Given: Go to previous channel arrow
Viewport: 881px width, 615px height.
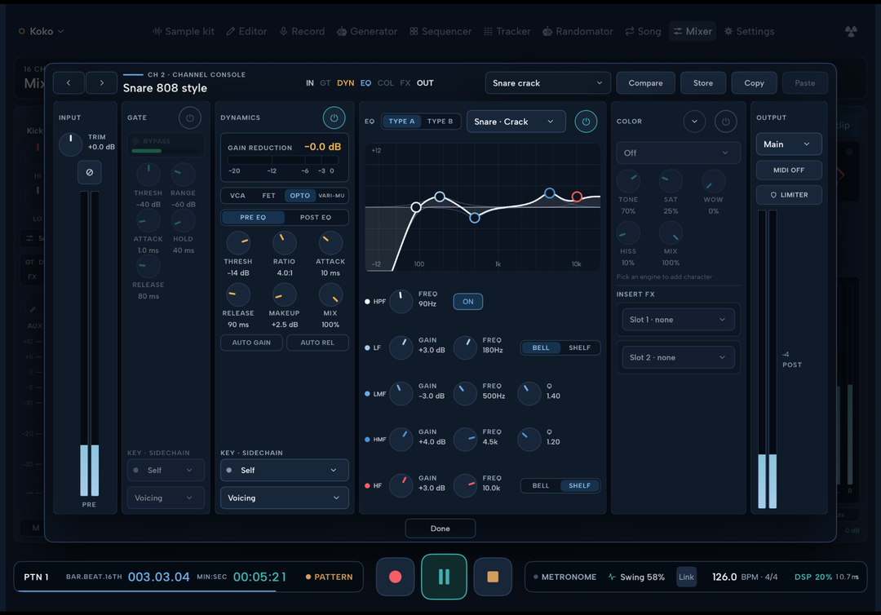Looking at the screenshot, I should pyautogui.click(x=69, y=82).
